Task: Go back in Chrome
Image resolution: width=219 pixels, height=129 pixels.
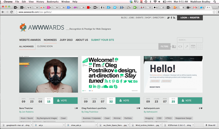Action: (x=3, y=12)
